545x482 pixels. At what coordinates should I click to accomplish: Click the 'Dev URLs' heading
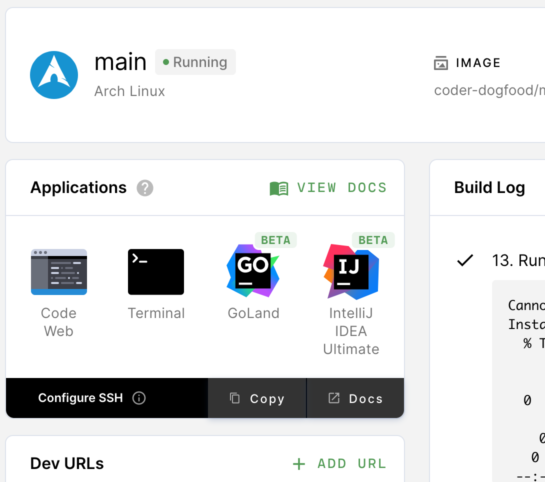pyautogui.click(x=67, y=463)
